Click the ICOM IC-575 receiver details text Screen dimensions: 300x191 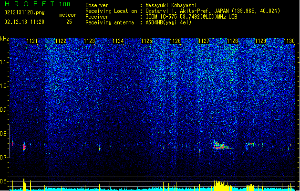191,17
